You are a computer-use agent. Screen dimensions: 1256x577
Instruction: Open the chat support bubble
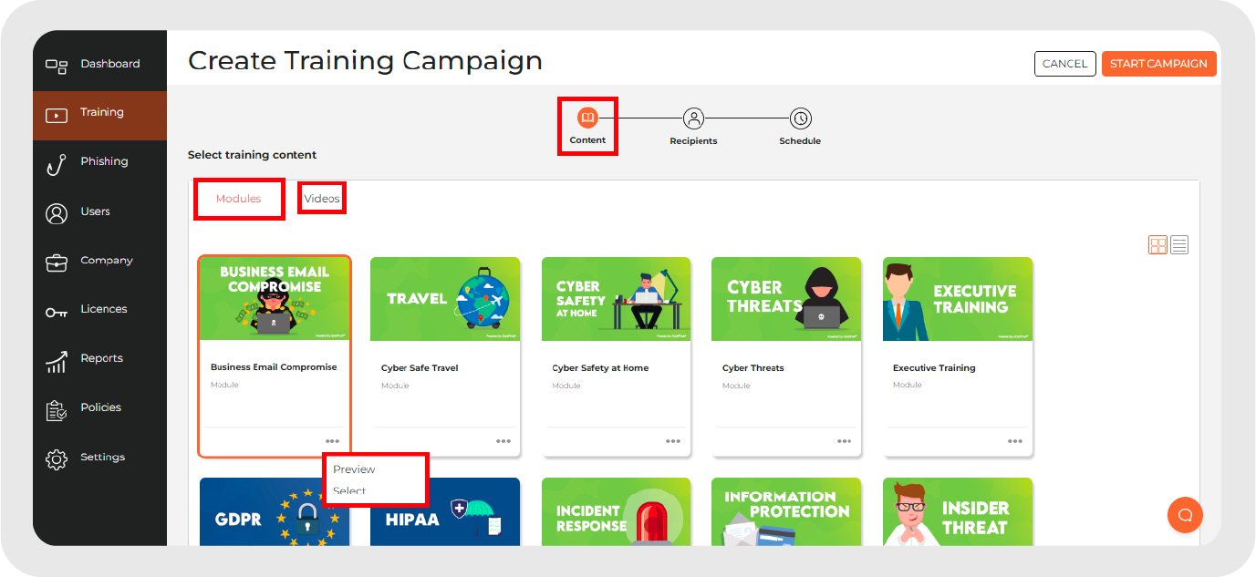pos(1185,515)
